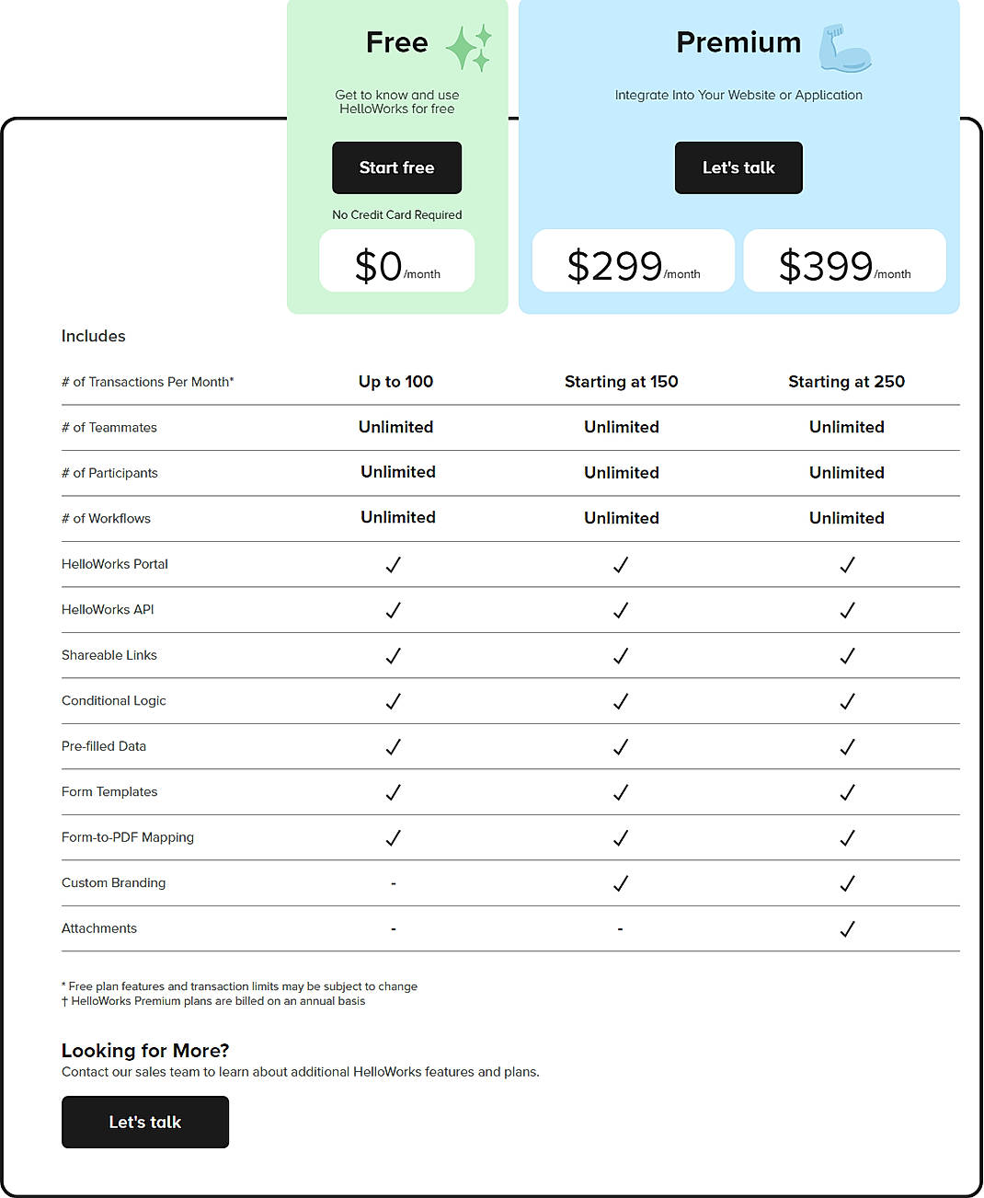Click the Premium plan heading
This screenshot has width=984, height=1198.
pos(738,42)
